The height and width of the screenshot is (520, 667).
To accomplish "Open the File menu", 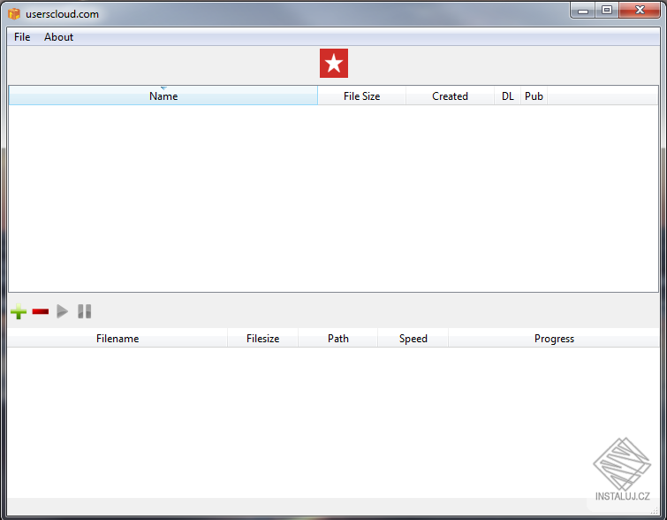I will pos(22,37).
